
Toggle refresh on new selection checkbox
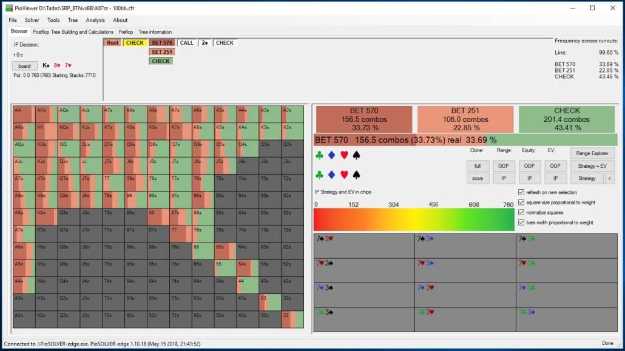521,192
